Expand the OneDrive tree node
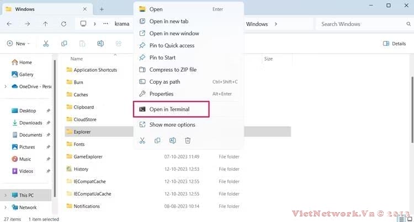Image resolution: width=414 pixels, height=222 pixels. point(6,86)
